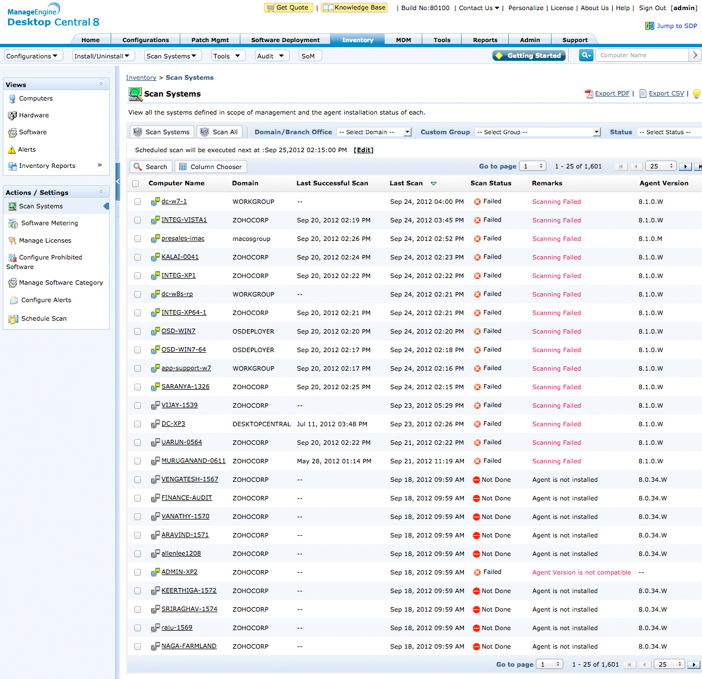Select checkbox for presales-imac row
702x679 pixels.
(138, 239)
